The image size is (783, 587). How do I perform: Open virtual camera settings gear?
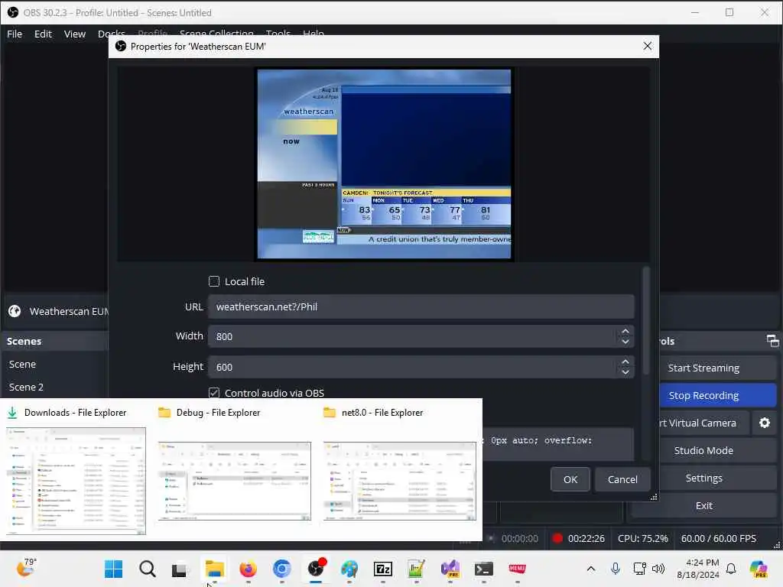(765, 423)
